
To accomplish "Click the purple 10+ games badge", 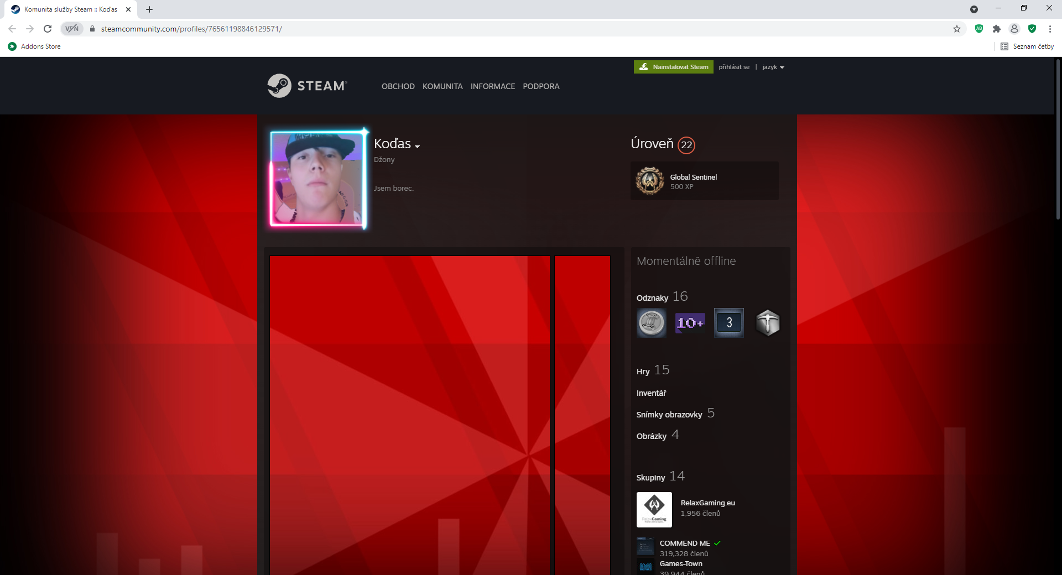I will pyautogui.click(x=690, y=323).
